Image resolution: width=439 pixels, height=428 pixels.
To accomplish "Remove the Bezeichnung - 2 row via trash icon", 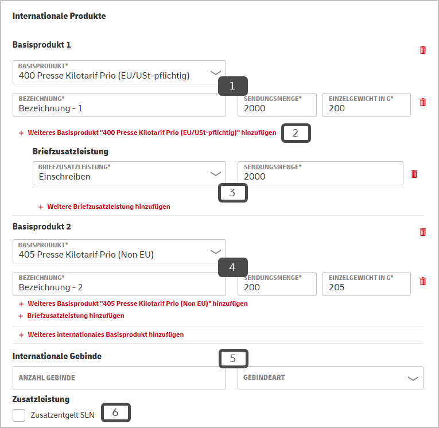I will (x=423, y=281).
